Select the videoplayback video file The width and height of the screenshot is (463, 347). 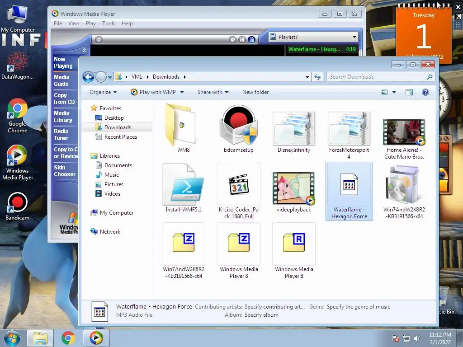point(294,191)
